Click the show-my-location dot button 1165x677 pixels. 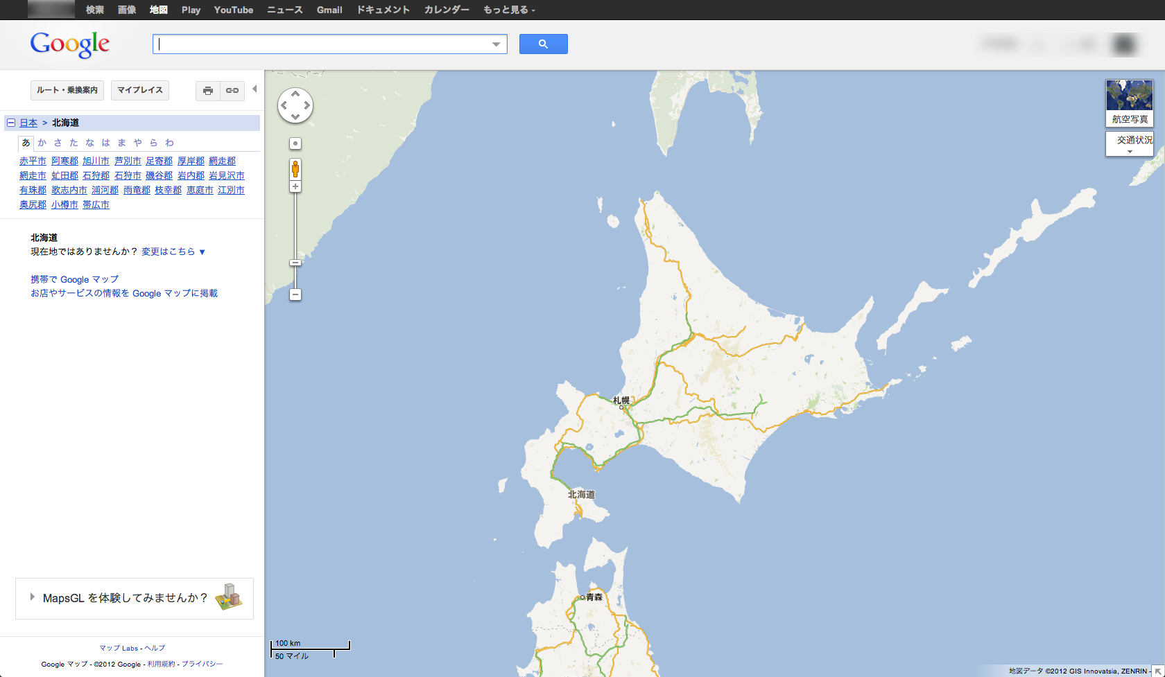[x=295, y=143]
